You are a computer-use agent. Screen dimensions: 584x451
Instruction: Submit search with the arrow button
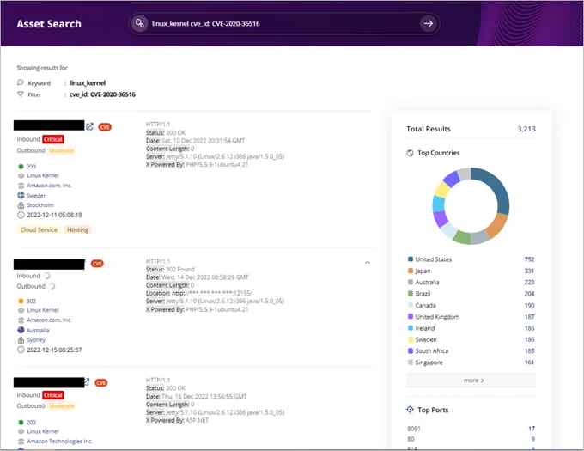coord(429,23)
